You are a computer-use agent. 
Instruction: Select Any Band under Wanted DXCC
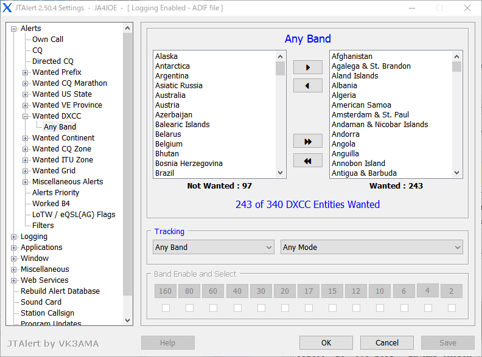pyautogui.click(x=60, y=127)
